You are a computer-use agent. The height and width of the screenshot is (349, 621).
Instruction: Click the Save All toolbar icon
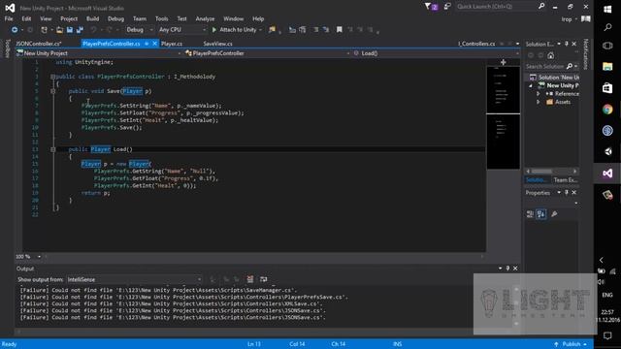click(80, 30)
